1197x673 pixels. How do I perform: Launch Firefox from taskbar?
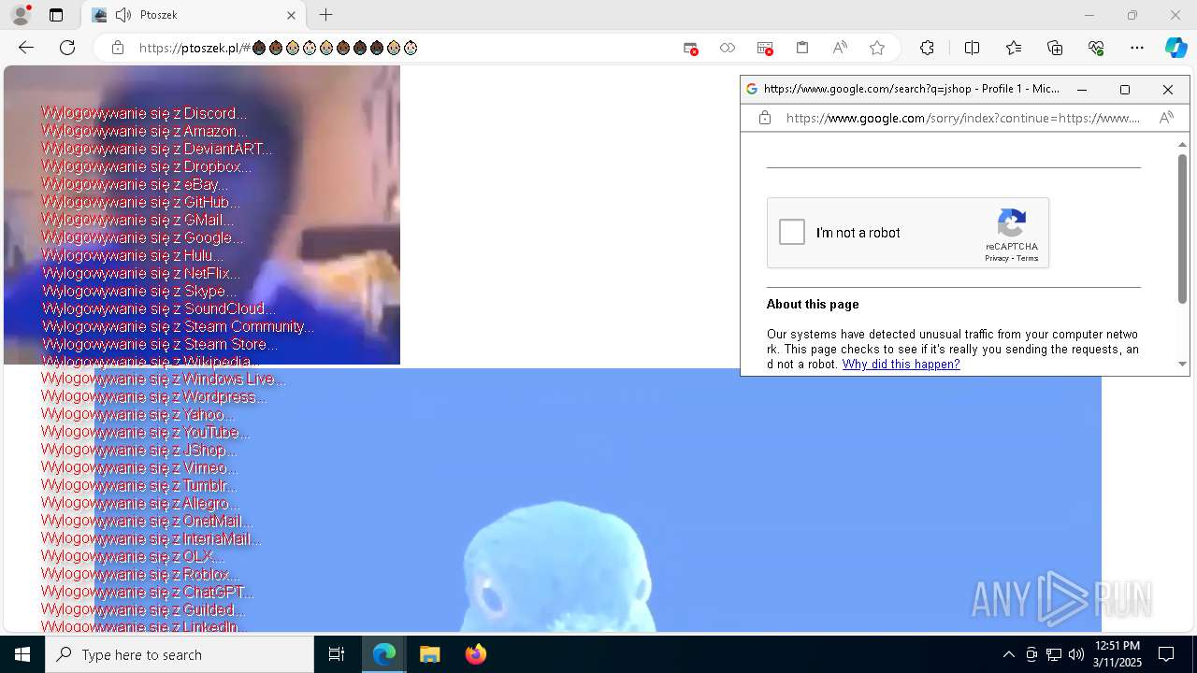[475, 654]
